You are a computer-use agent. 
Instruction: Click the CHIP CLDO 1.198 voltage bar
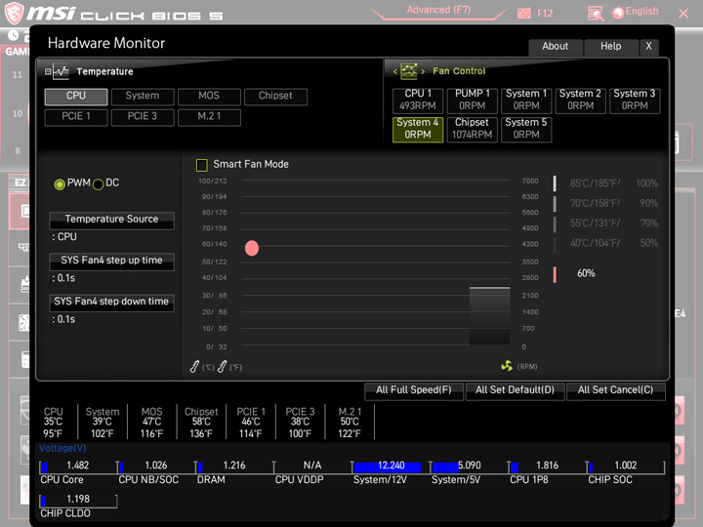pyautogui.click(x=78, y=501)
